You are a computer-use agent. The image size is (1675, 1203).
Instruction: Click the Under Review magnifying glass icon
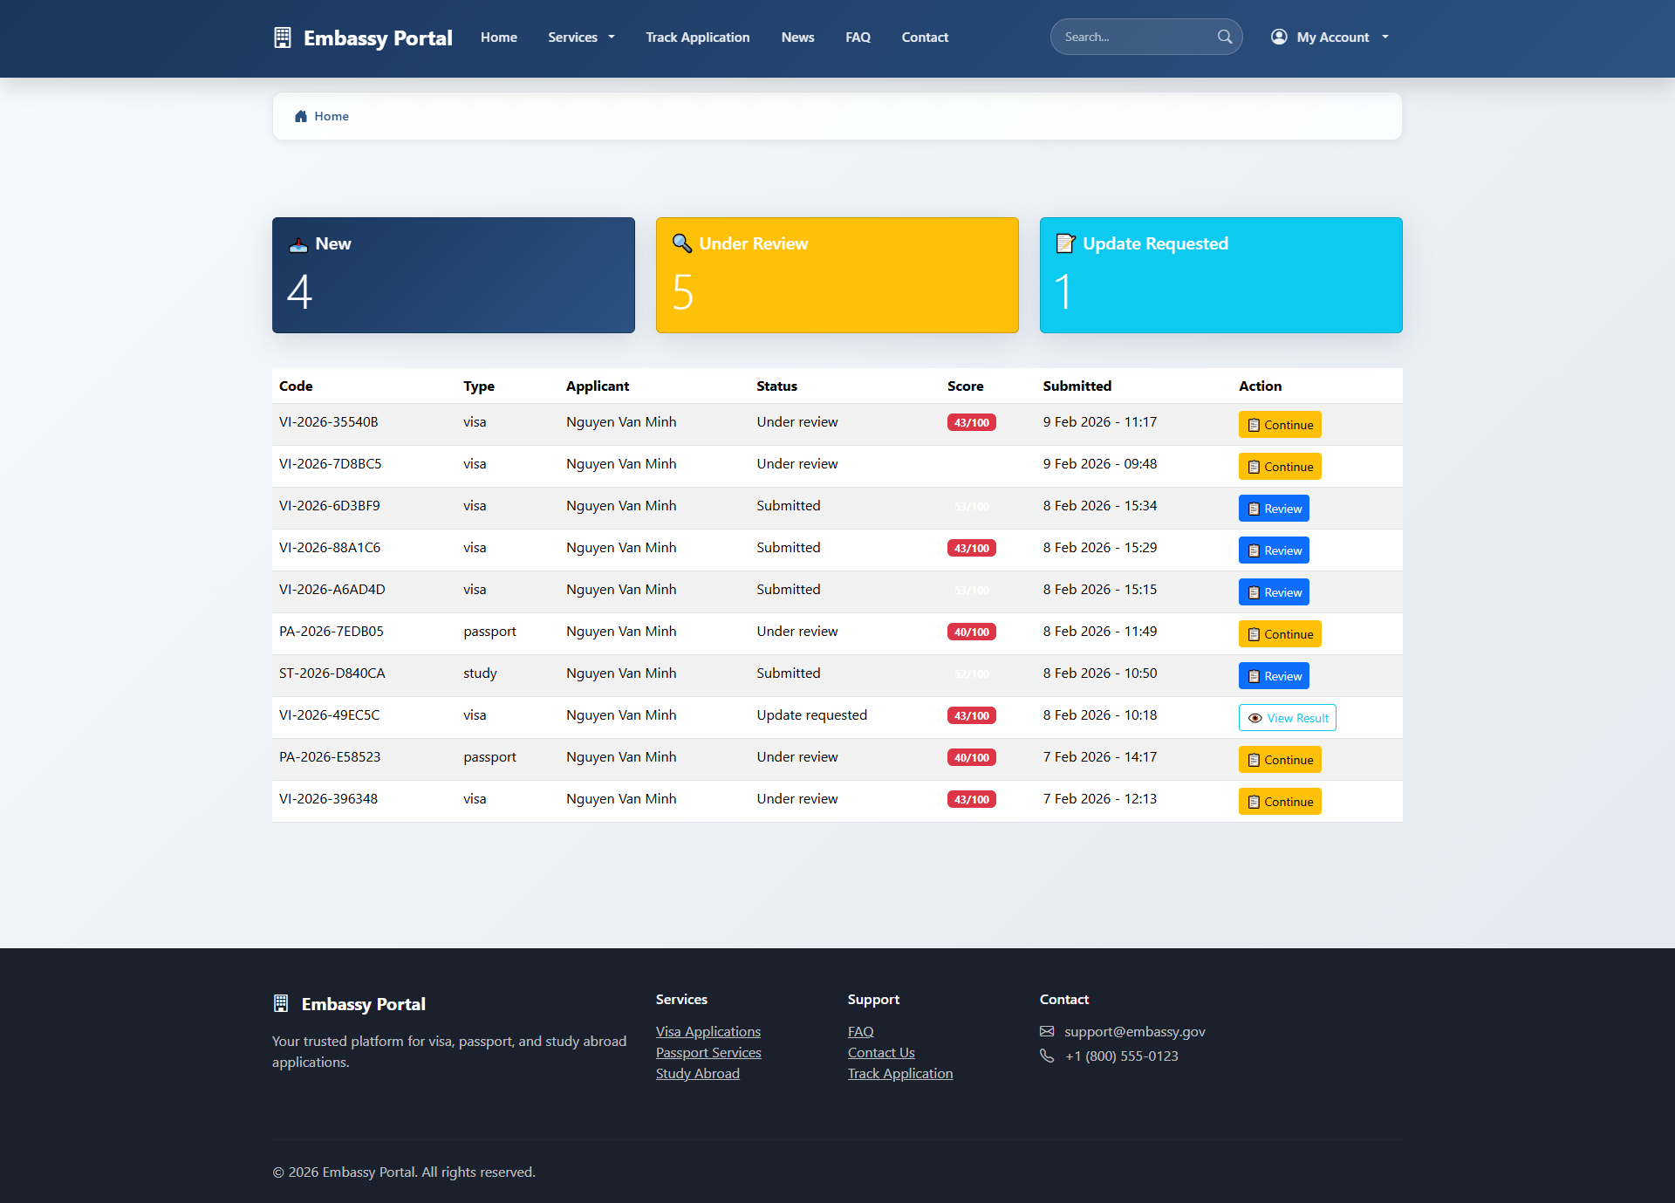(682, 243)
